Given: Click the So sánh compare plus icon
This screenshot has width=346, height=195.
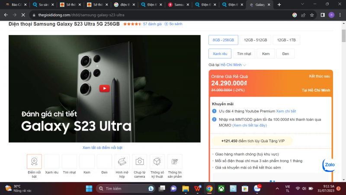Looking at the screenshot, I should pyautogui.click(x=166, y=24).
